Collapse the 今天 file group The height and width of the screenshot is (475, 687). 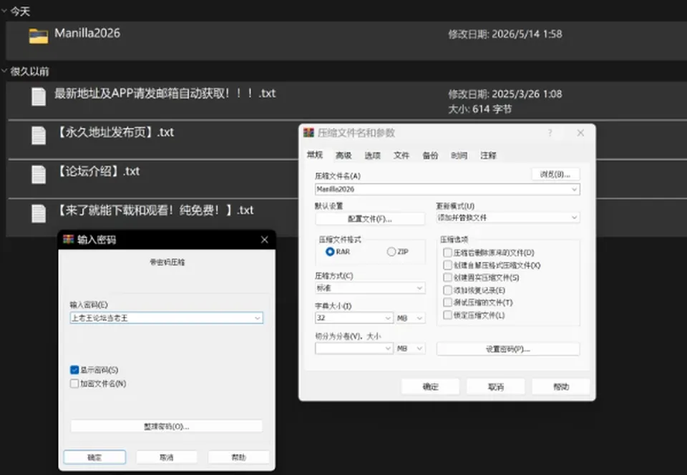(4, 11)
